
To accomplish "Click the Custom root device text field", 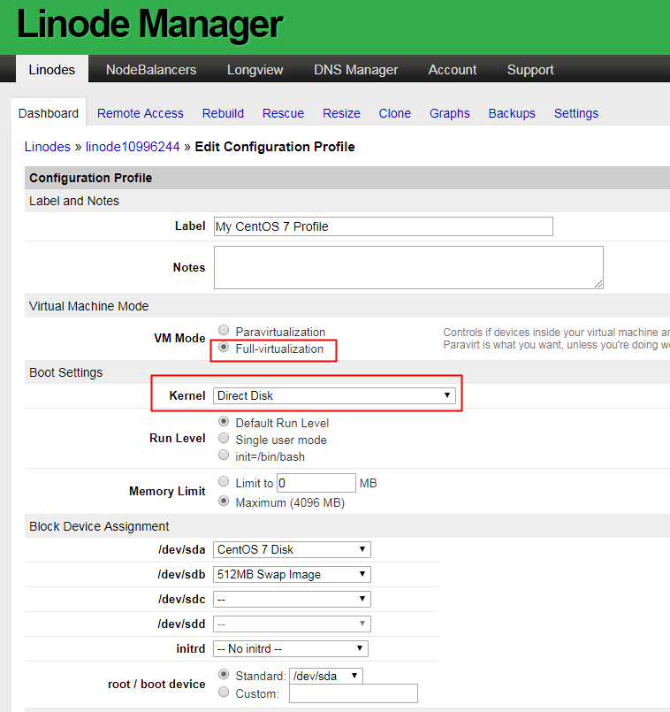I will tap(354, 693).
